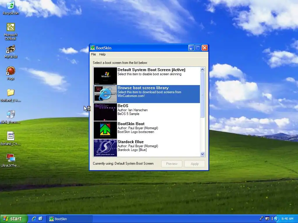
Task: Click the boot list scrollbar thumb
Action: tap(203, 95)
